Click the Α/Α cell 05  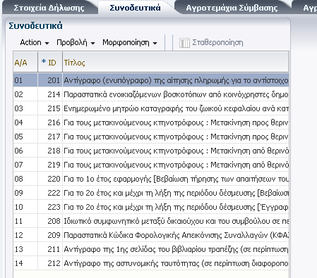[25, 137]
